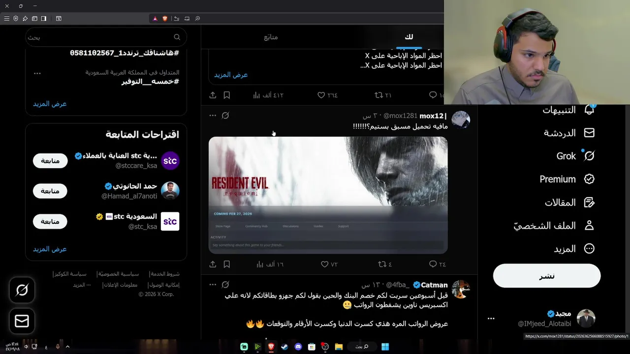
Task: Open more options on Catman tweet
Action: (213, 285)
